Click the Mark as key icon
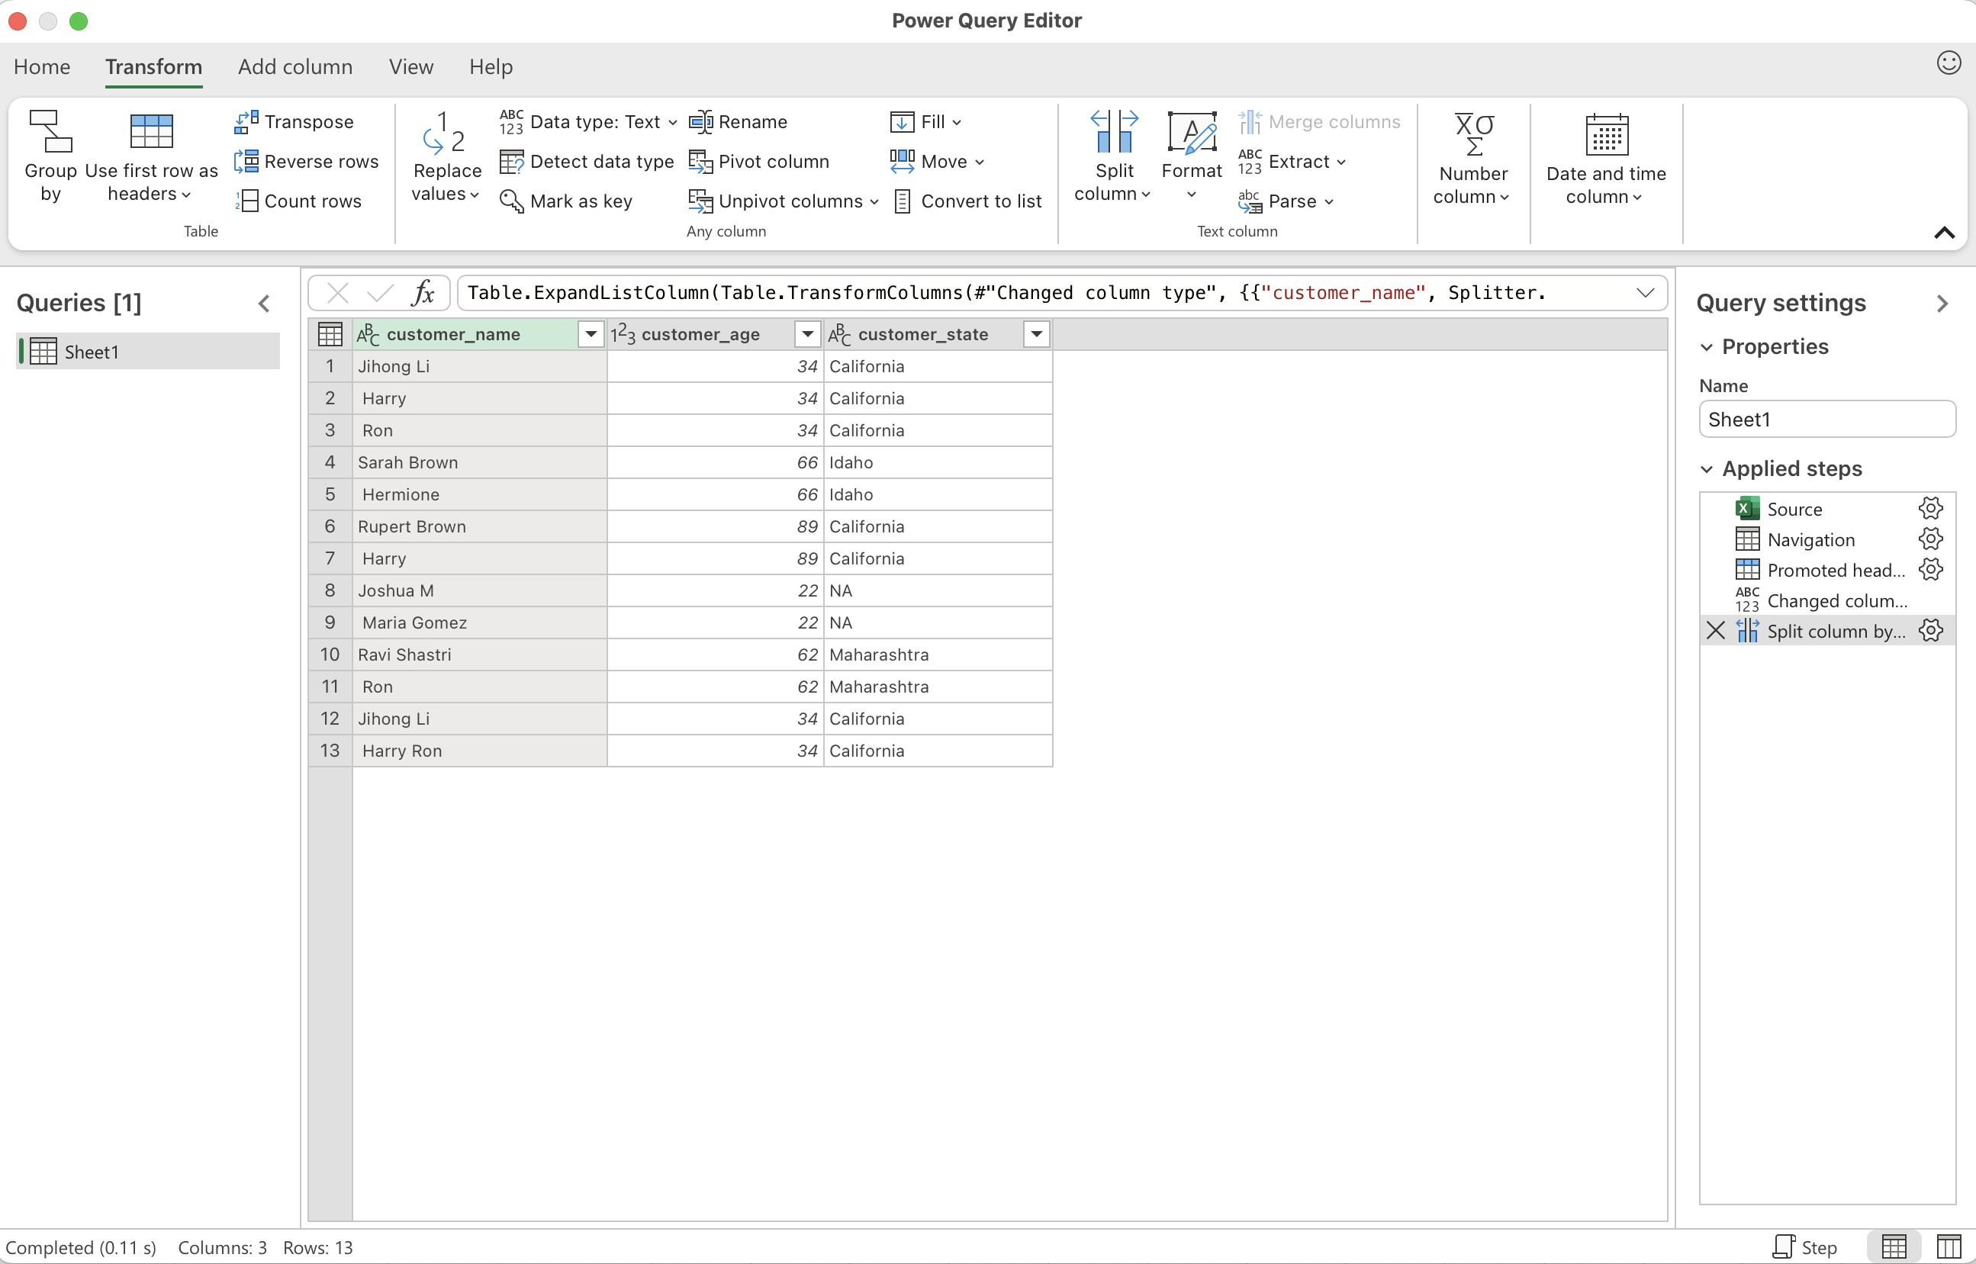 (x=510, y=201)
